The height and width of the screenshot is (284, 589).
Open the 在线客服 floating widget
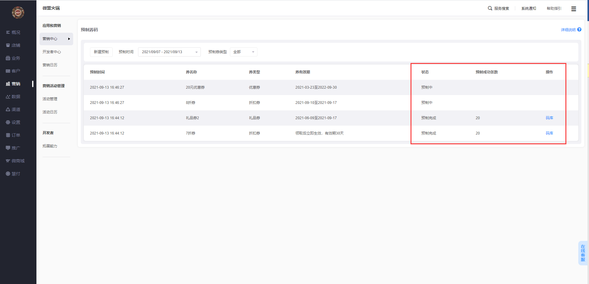[x=583, y=253]
